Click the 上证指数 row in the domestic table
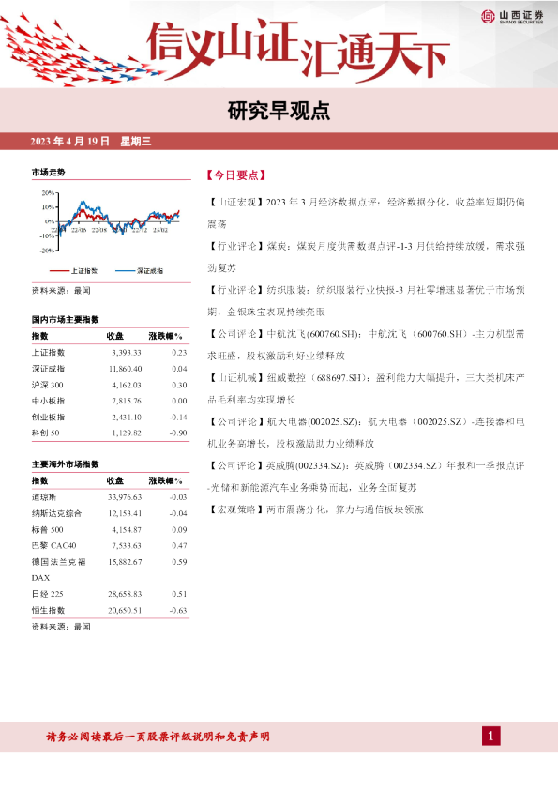558x790 pixels. [110, 352]
